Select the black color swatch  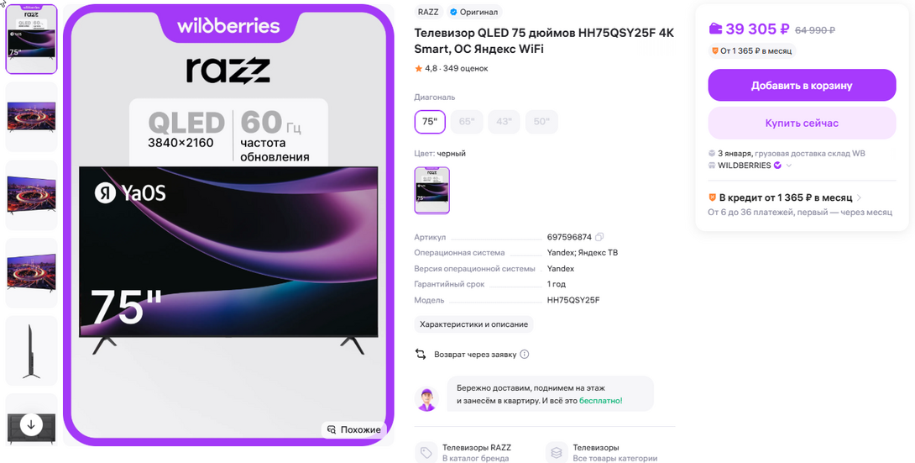pyautogui.click(x=431, y=191)
